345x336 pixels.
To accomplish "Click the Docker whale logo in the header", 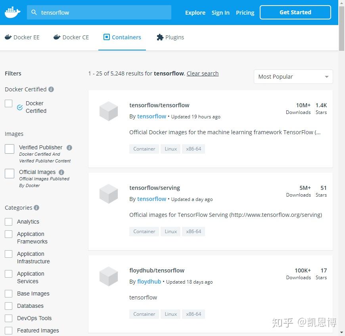I will tap(12, 12).
